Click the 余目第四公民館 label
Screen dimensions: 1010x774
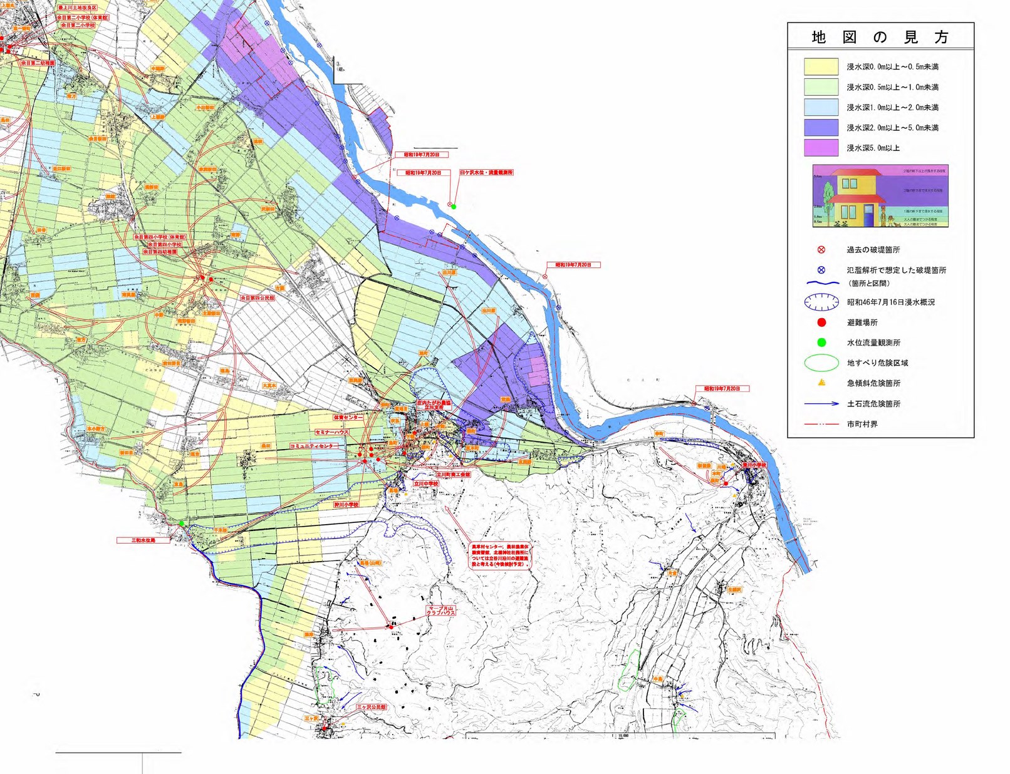tap(257, 299)
